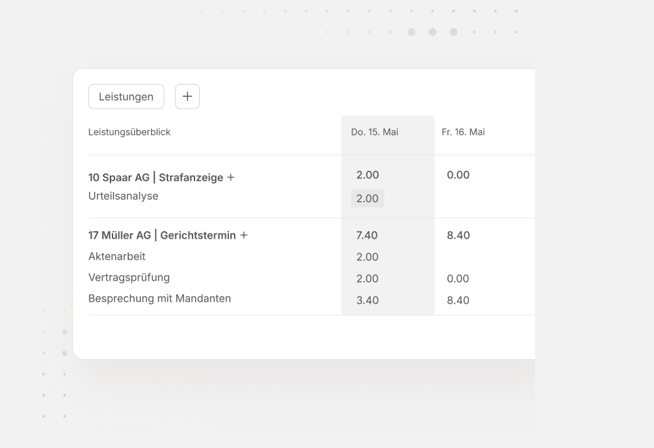Select the Besprechung mit Mandanten row
The image size is (654, 448).
[x=159, y=298]
